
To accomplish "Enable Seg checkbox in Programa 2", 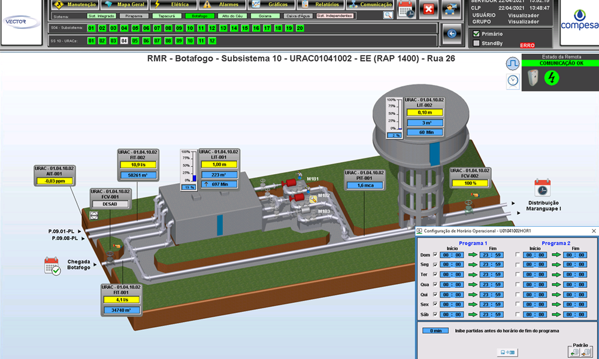I will click(518, 264).
